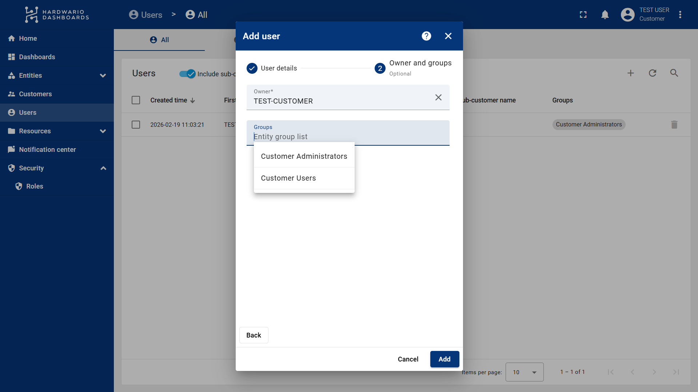Delete the user row with trash icon
The width and height of the screenshot is (698, 392).
[x=674, y=125]
